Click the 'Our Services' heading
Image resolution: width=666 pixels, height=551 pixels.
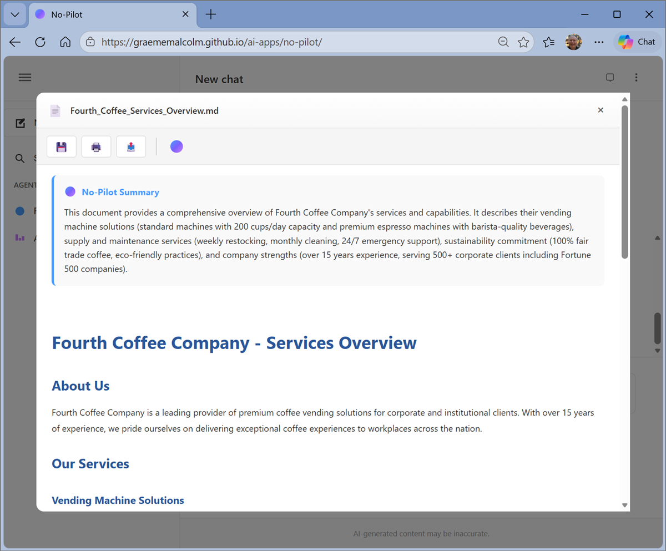pos(90,464)
